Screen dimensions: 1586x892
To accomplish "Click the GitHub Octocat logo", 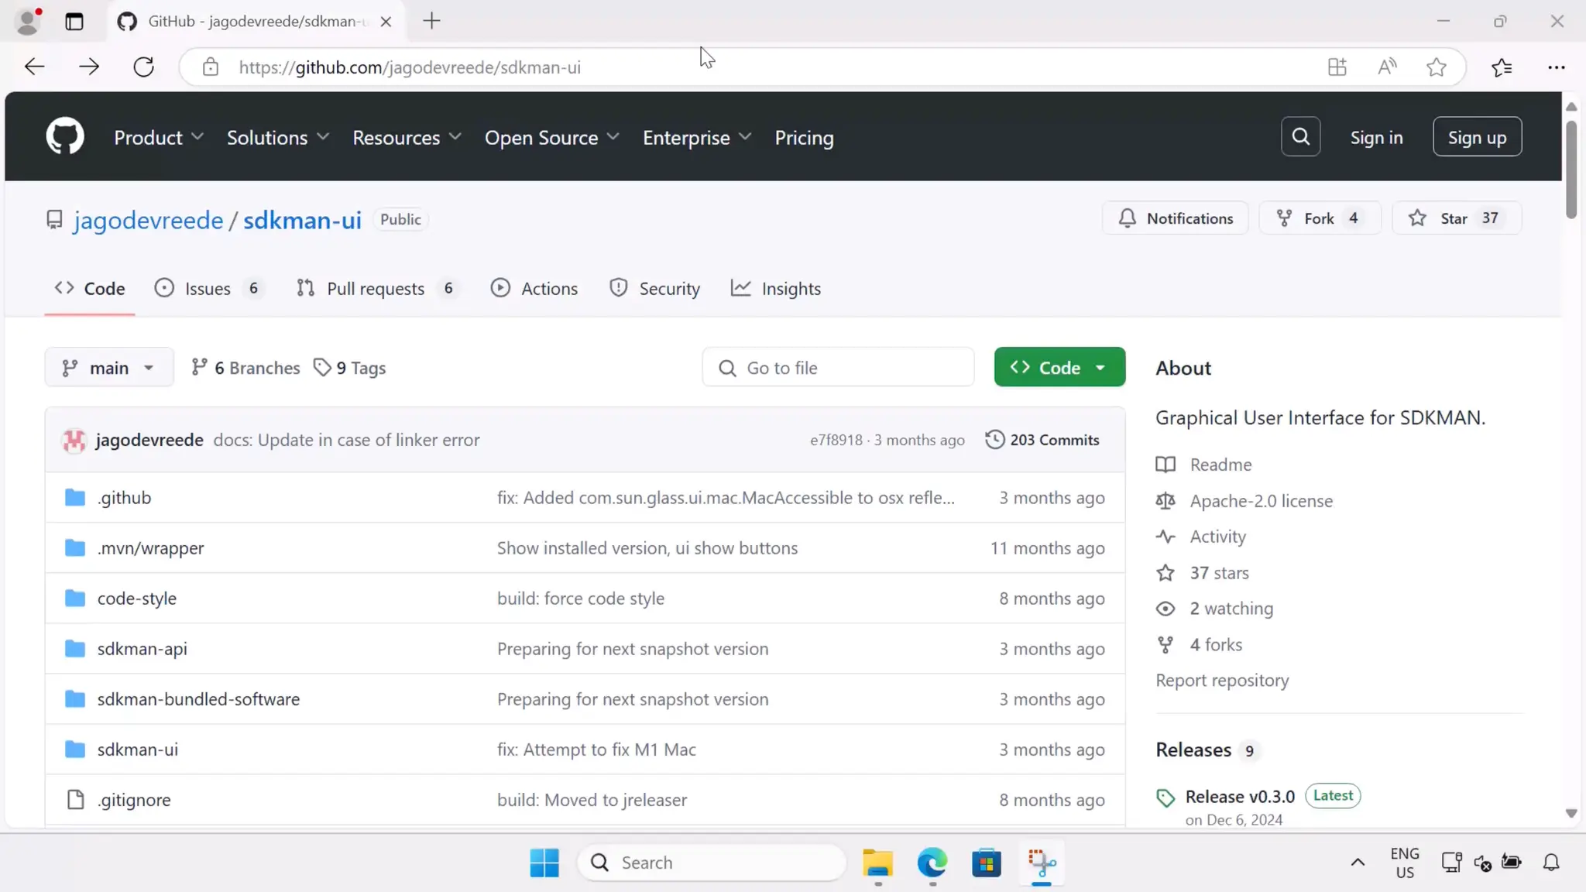I will click(65, 137).
